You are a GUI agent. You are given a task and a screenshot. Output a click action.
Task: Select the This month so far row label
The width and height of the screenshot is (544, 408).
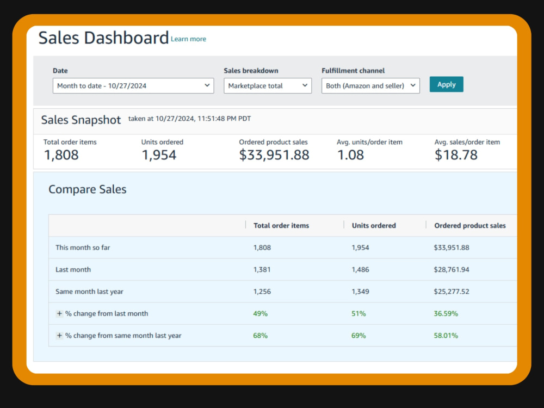83,248
